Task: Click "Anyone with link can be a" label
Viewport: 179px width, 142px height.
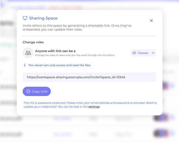Action: 55,51
